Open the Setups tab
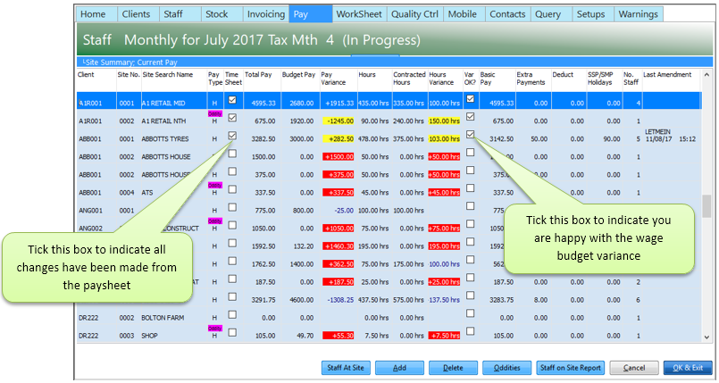Viewport: 719px width, 383px height. point(593,14)
